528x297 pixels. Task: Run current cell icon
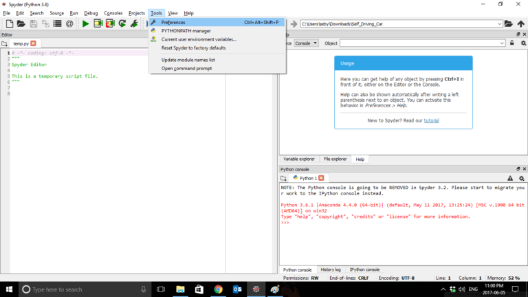click(98, 23)
